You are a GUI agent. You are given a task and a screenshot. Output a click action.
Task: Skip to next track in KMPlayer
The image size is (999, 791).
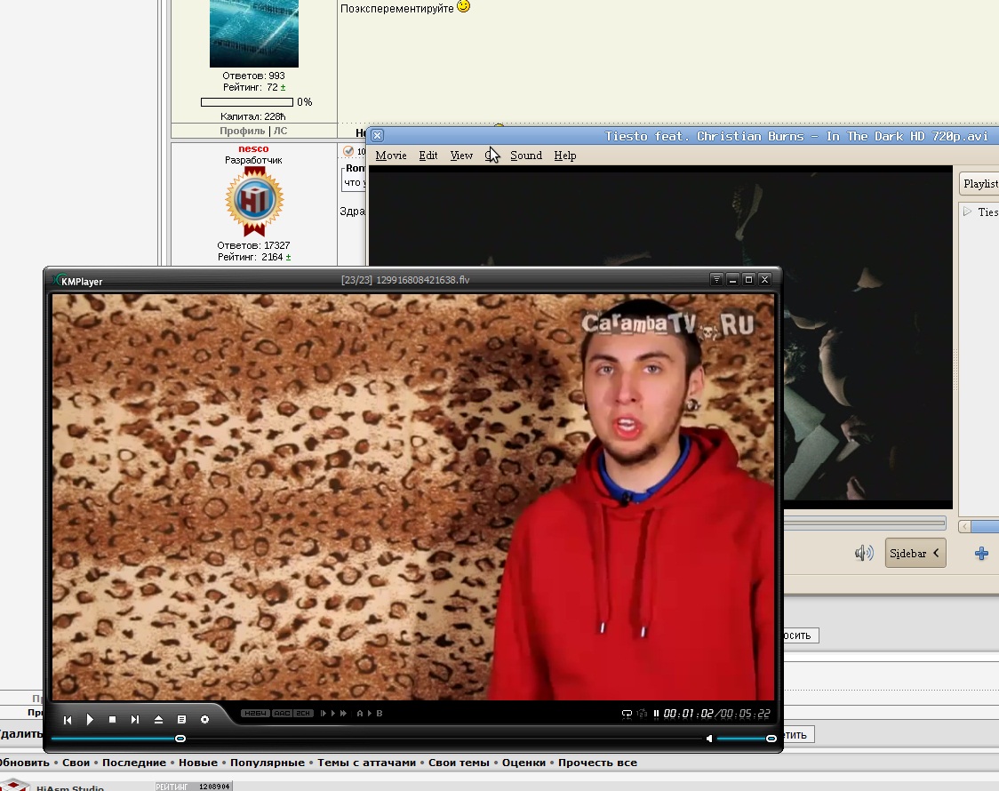click(x=135, y=719)
